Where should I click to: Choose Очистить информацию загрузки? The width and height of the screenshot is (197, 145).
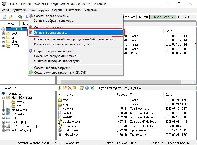pyautogui.click(x=75, y=61)
